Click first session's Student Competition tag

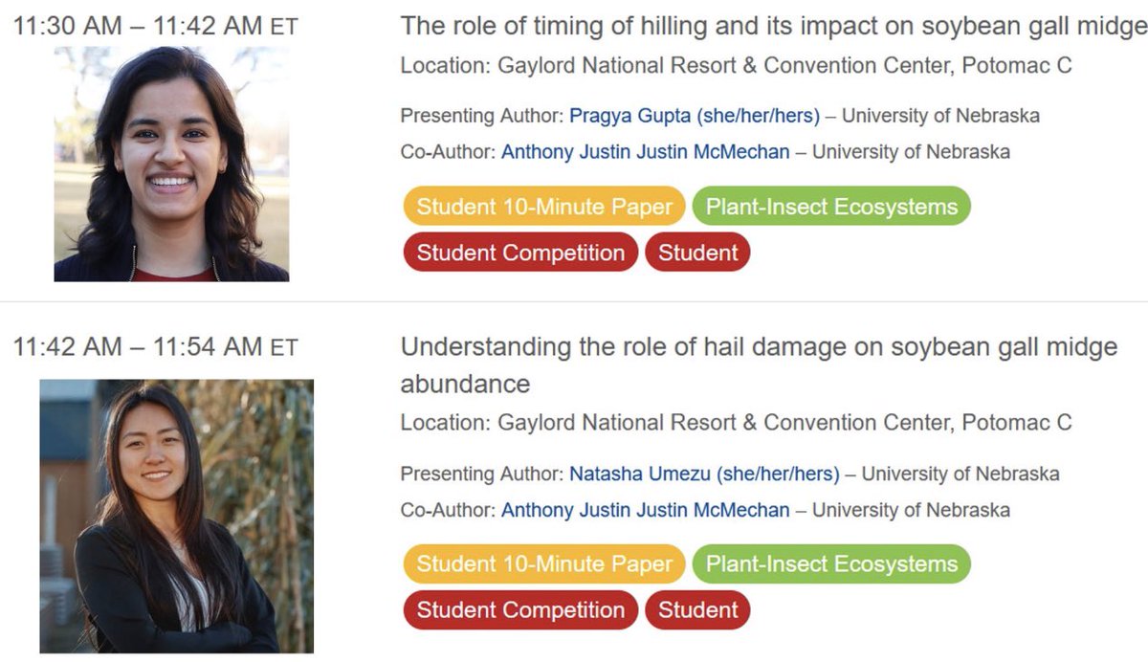[520, 253]
